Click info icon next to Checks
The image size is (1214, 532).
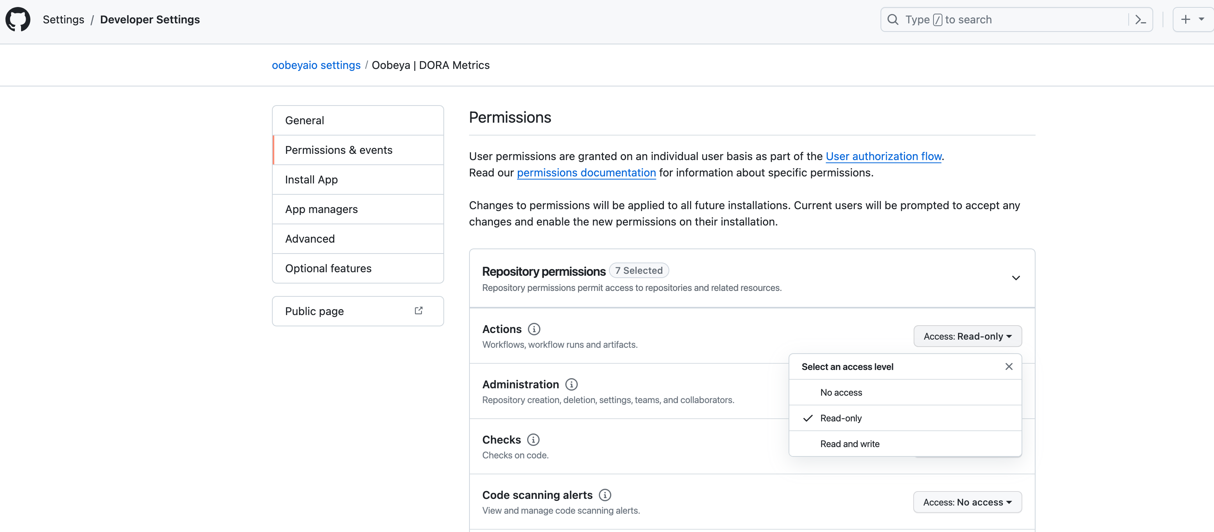tap(533, 440)
